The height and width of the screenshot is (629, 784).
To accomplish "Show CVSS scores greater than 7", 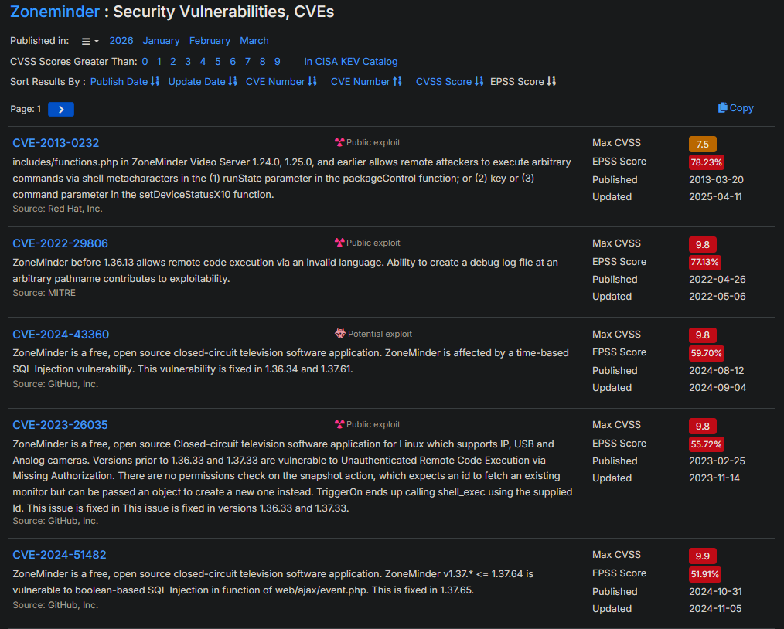I will [x=247, y=62].
